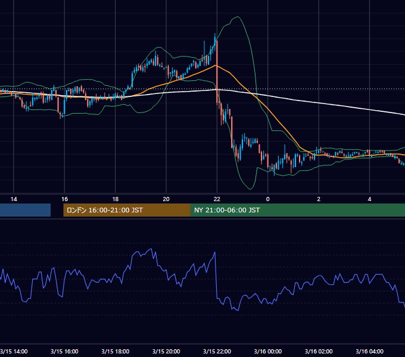Click the 20 hour label on the price chart axis
This screenshot has width=405, height=357.
tap(166, 199)
